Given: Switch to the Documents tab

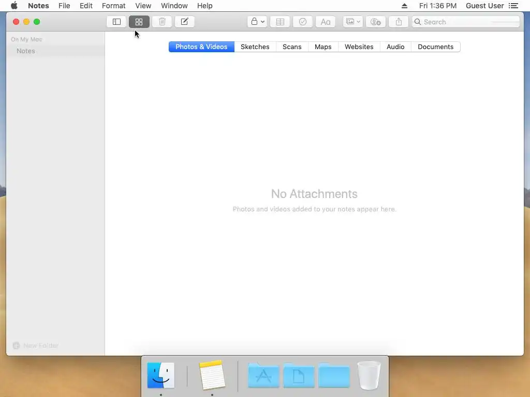Looking at the screenshot, I should pyautogui.click(x=436, y=47).
